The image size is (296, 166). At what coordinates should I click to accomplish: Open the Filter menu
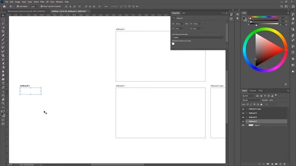[x=42, y=2]
